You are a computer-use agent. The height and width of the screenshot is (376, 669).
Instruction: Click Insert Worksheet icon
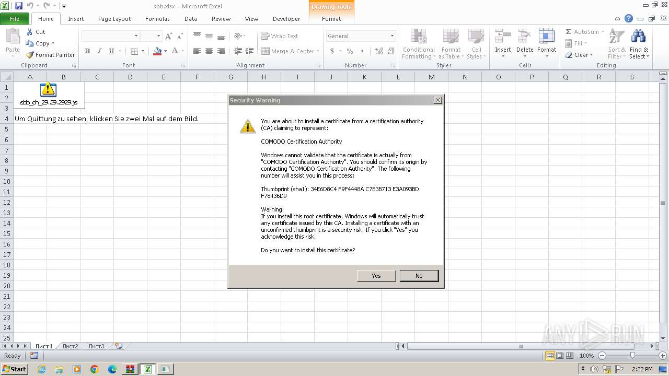119,346
